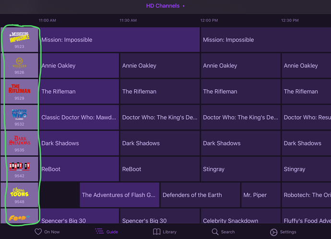Select the 11:30 AM The Rifleman program

click(160, 91)
